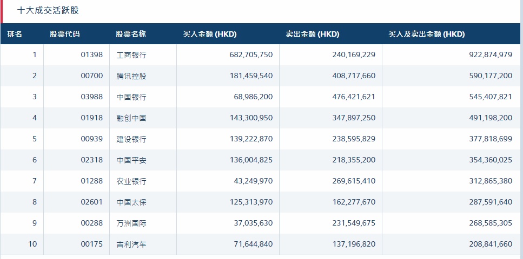Image resolution: width=523 pixels, height=259 pixels.
Task: Select stock name 建设银行
Action: click(131, 139)
